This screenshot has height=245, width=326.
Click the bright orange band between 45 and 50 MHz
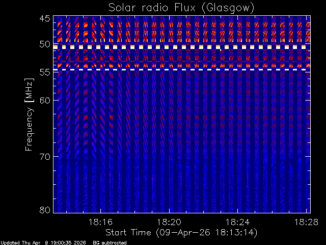(x=181, y=32)
